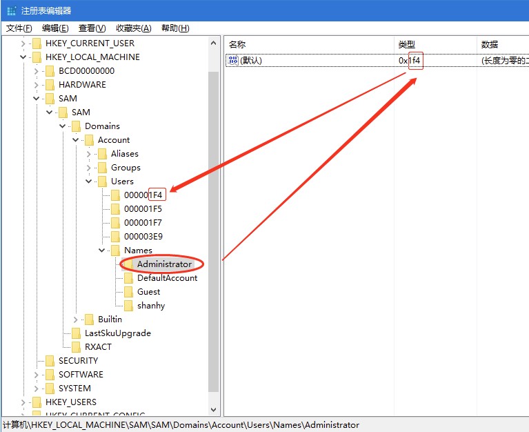Click the HKEY_CURRENT_USER folder icon

tap(37, 43)
